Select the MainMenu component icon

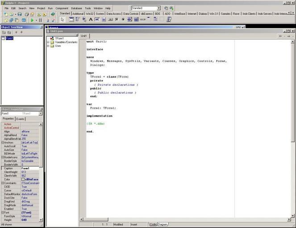(x=78, y=20)
